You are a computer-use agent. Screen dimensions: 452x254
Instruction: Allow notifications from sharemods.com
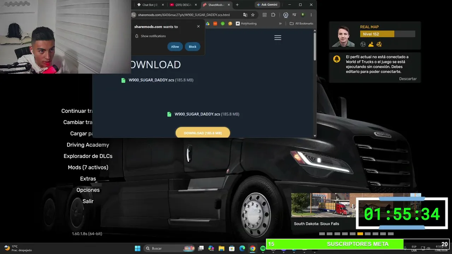point(175,47)
